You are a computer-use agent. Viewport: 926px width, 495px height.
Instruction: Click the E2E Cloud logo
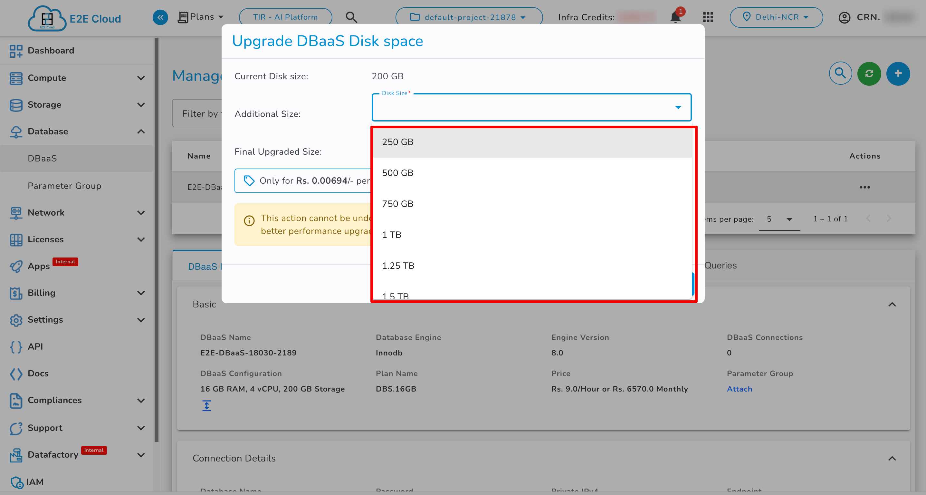click(x=74, y=18)
